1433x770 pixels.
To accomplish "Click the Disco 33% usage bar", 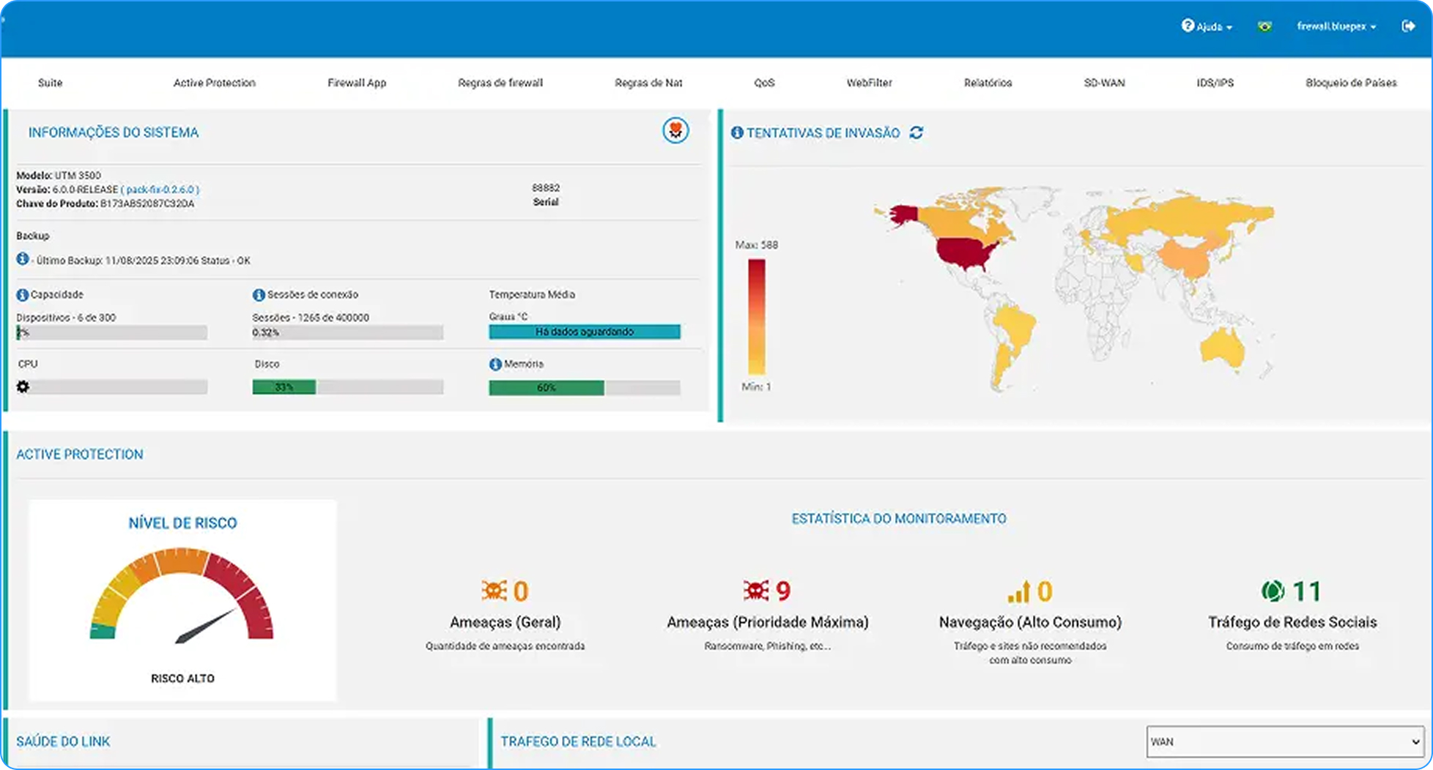I will 348,387.
